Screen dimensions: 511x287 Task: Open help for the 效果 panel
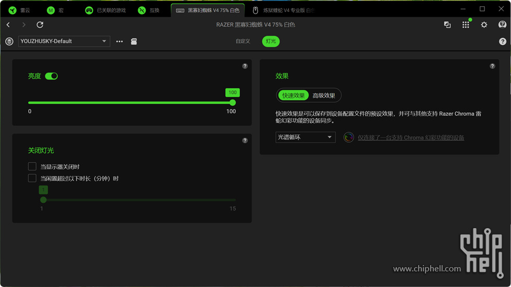pos(492,66)
